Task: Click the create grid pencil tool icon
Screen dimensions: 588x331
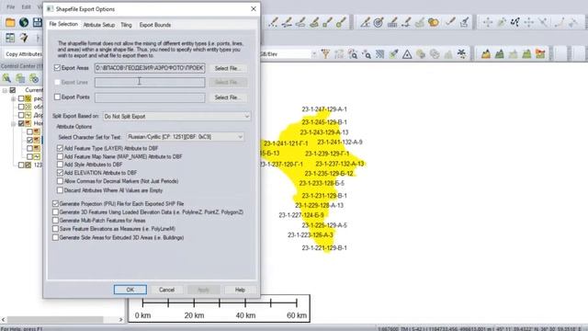Action: [392, 22]
